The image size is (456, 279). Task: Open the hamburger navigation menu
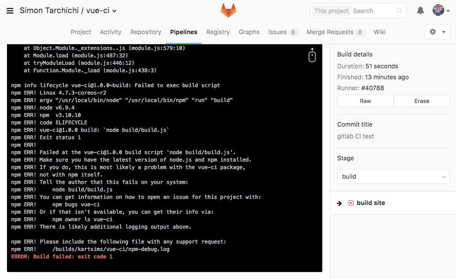11,11
